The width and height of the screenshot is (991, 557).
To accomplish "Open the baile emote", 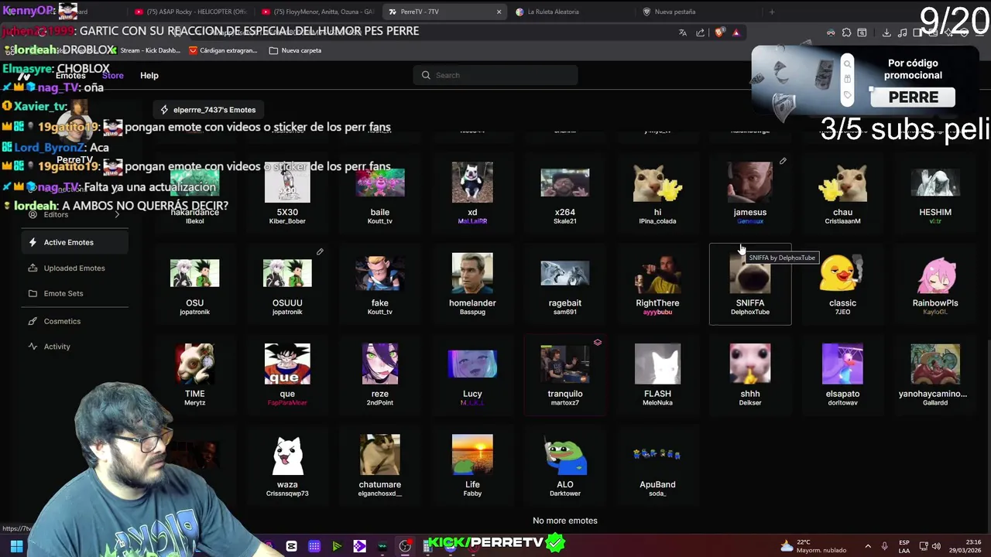I will pyautogui.click(x=380, y=193).
